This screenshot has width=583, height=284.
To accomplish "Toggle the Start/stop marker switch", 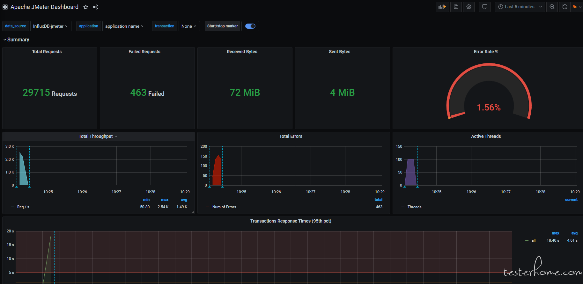I will pyautogui.click(x=250, y=26).
